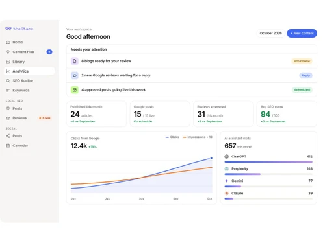Click the Analytics chart icon
This screenshot has width=325, height=243.
coord(8,71)
